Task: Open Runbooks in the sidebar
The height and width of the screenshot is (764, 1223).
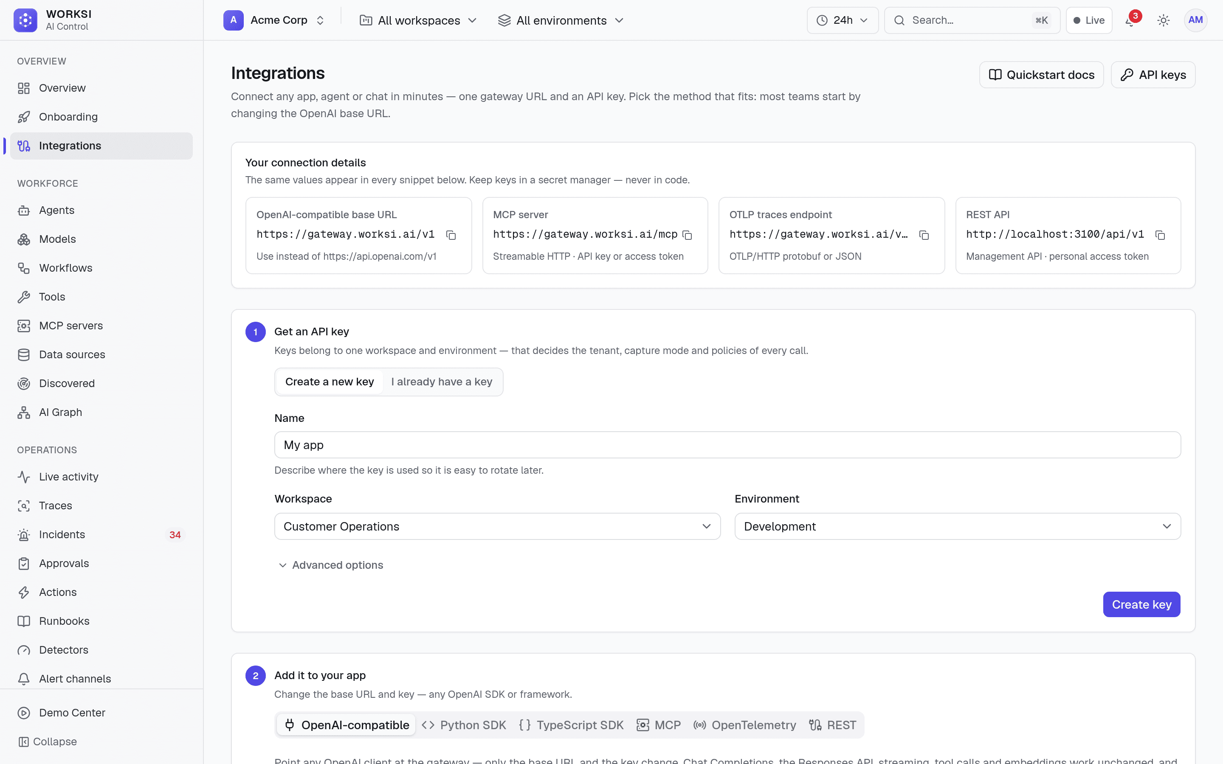Action: click(101, 621)
